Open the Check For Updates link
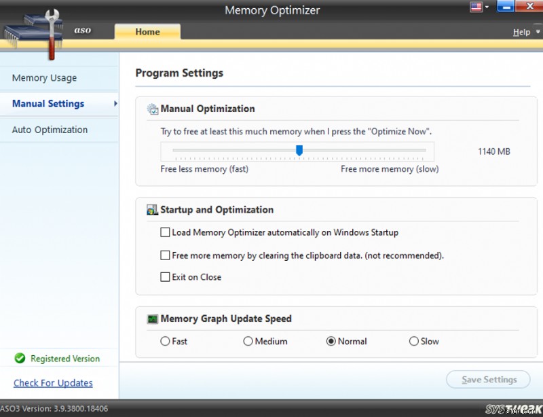Viewport: 543px width, 417px height. point(52,383)
